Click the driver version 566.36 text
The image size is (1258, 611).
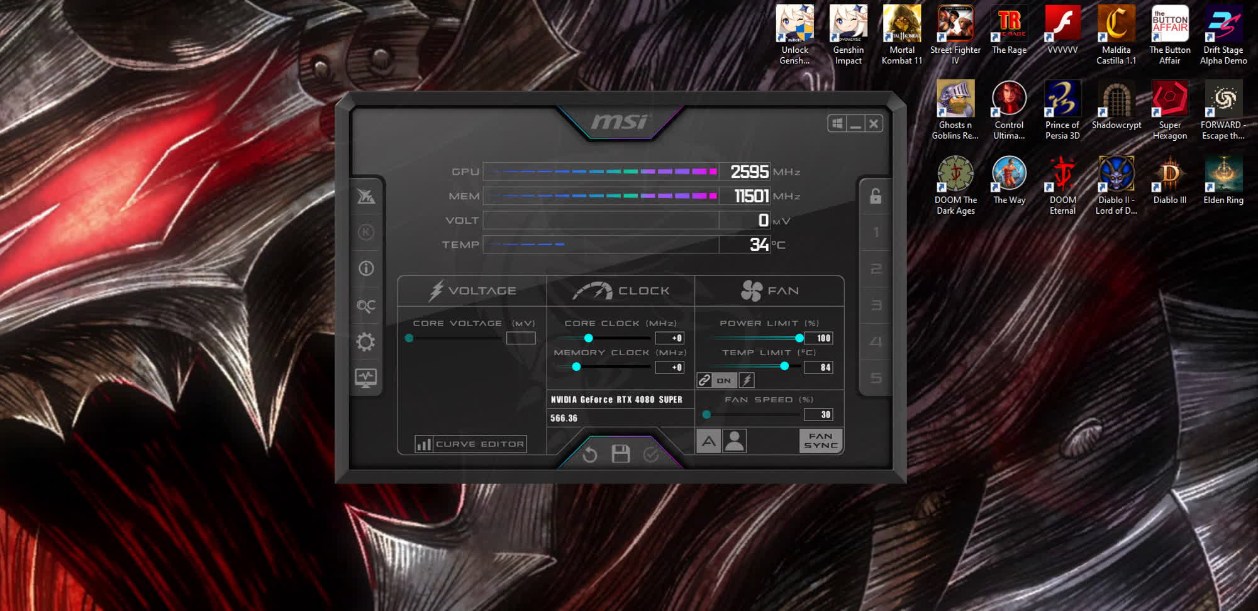click(x=564, y=418)
